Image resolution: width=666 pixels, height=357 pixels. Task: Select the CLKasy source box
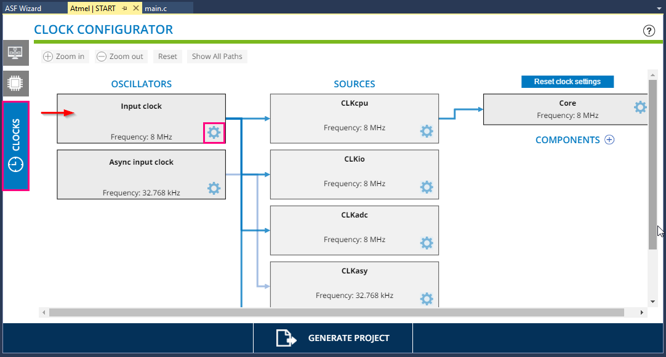[x=355, y=284]
